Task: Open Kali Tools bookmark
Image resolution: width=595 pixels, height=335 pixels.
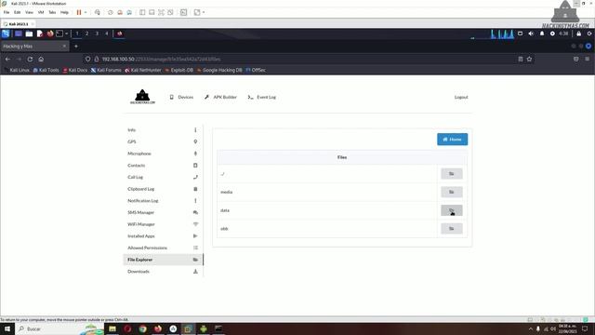Action: click(x=46, y=70)
